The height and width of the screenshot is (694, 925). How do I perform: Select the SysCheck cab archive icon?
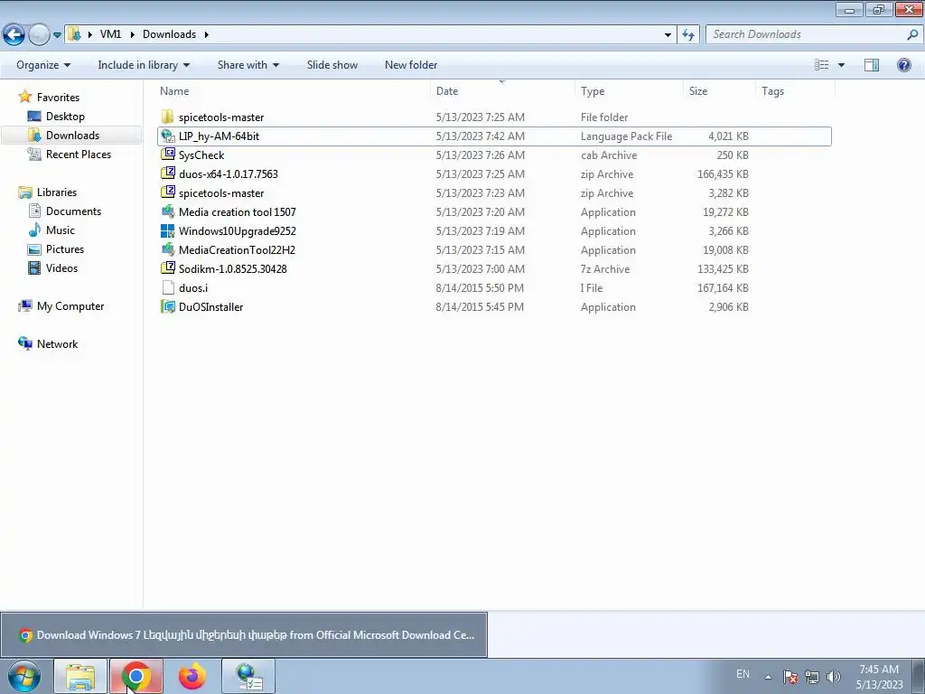[168, 155]
